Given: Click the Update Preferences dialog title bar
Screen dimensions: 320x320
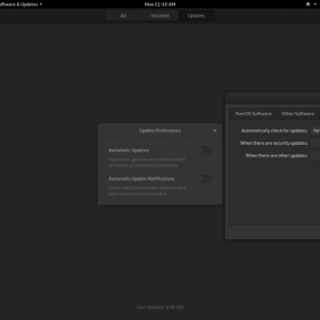Looking at the screenshot, I should point(160,130).
